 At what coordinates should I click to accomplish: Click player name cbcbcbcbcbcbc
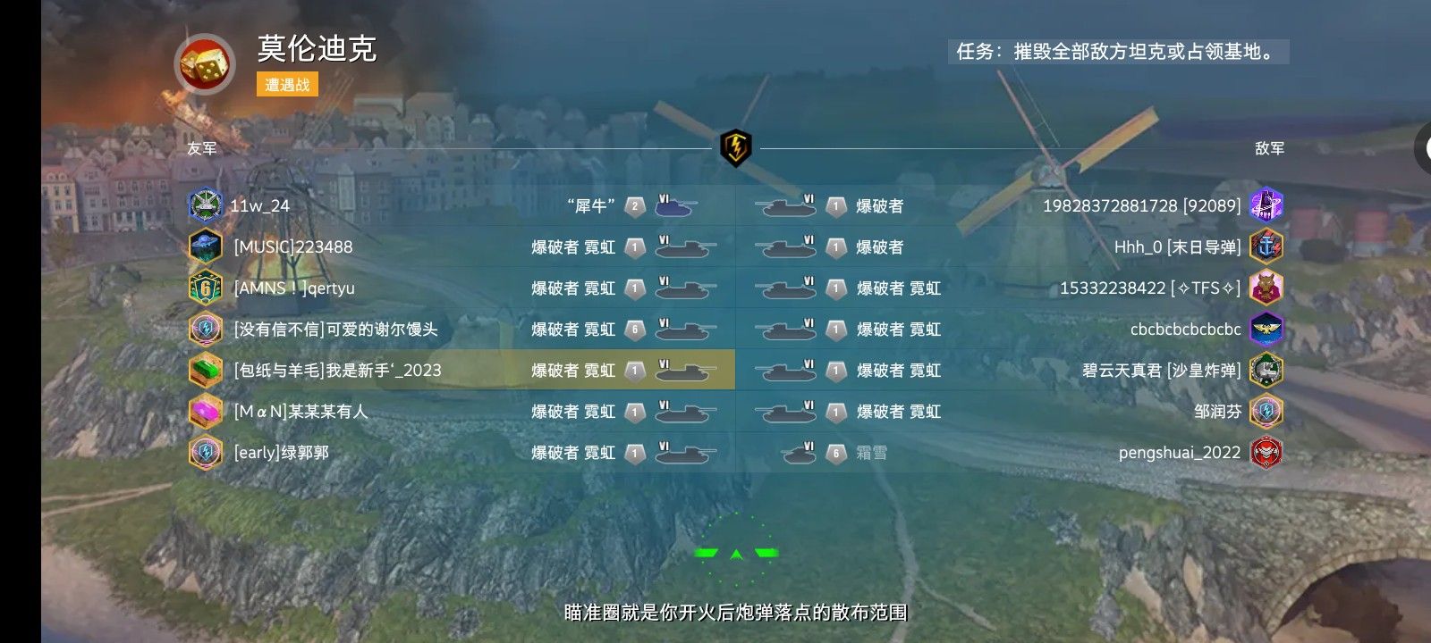tap(1185, 330)
